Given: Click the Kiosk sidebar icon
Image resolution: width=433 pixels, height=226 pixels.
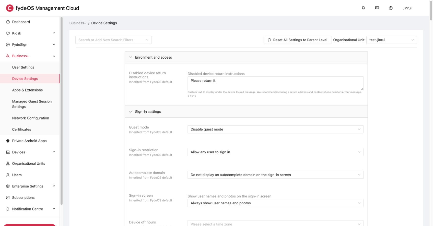Looking at the screenshot, I should tap(8, 33).
